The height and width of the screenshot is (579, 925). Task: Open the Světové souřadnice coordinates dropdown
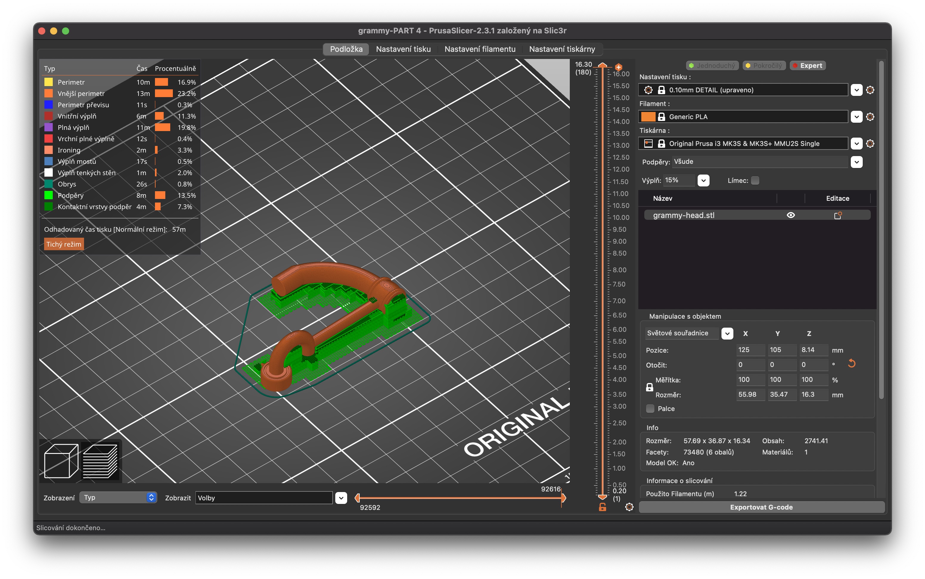(727, 333)
